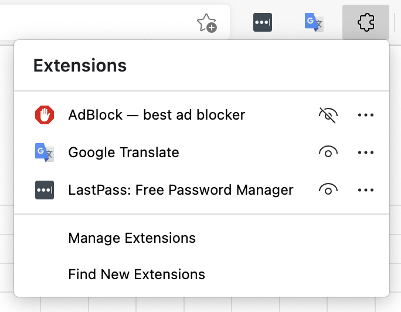The height and width of the screenshot is (312, 401).
Task: Click the bookmark star icon in address bar
Action: click(206, 23)
